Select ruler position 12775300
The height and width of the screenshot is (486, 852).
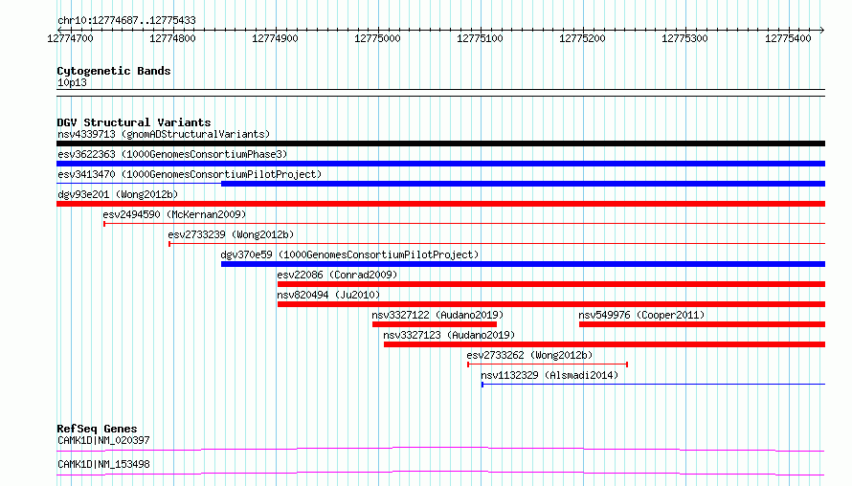coord(684,38)
